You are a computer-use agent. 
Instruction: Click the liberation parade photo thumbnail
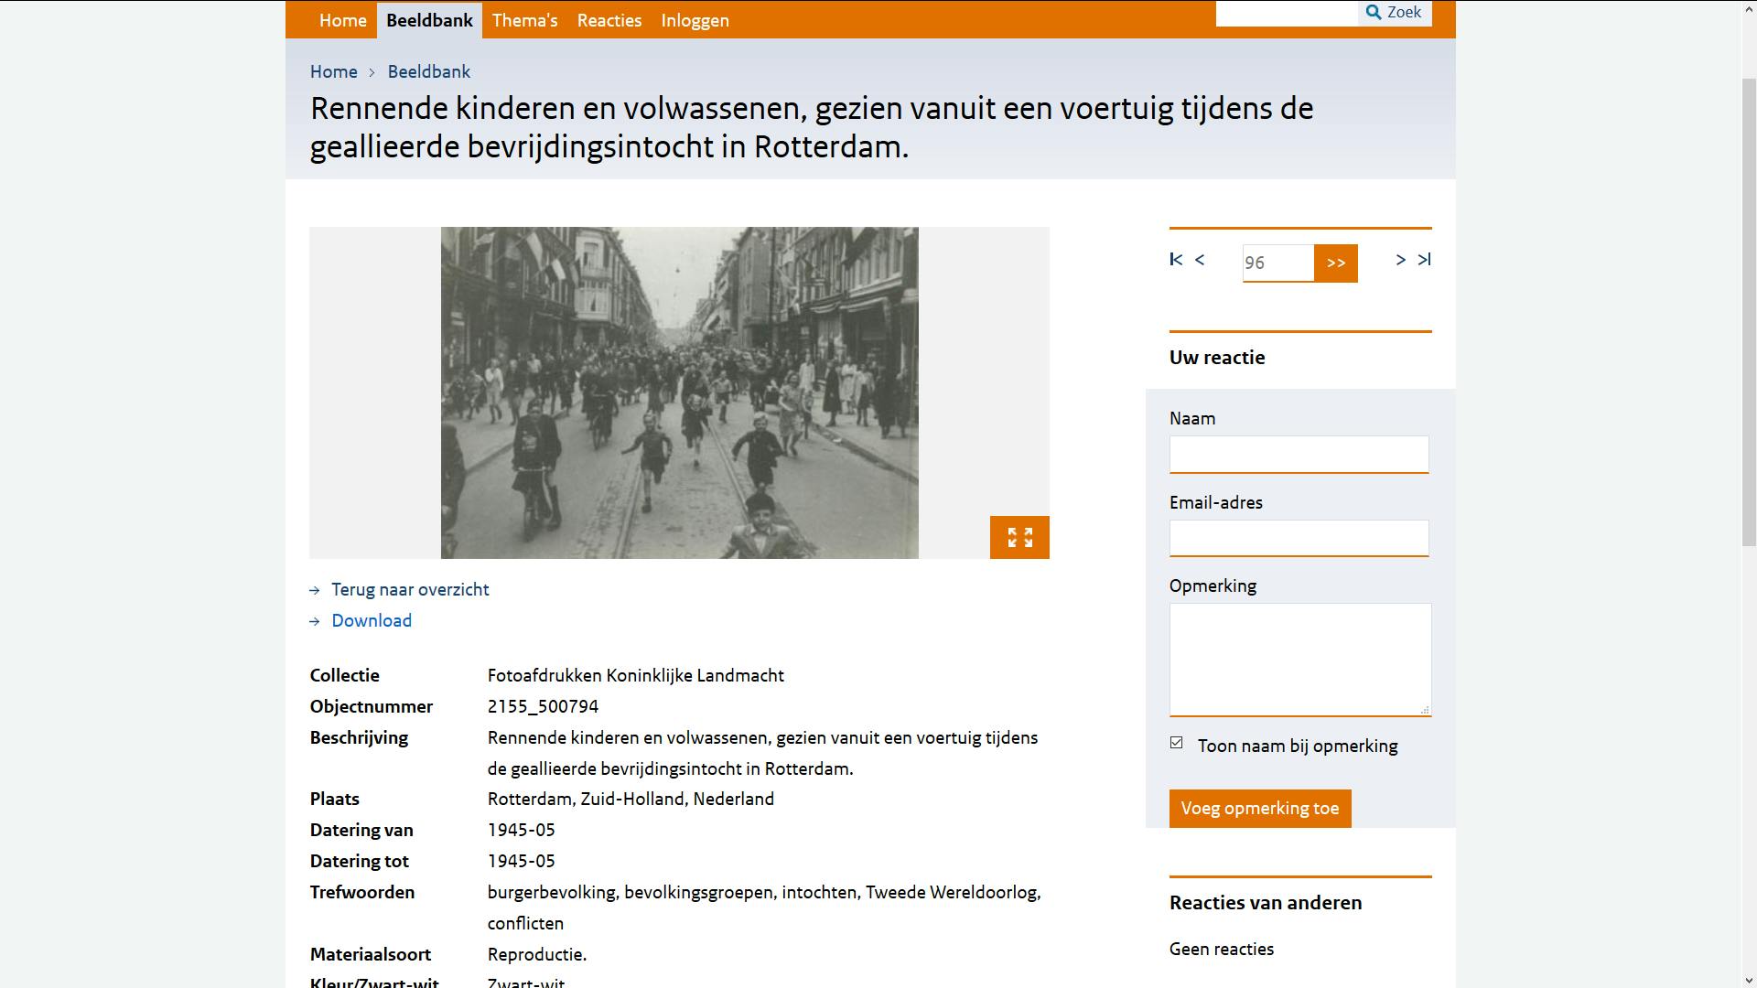679,392
